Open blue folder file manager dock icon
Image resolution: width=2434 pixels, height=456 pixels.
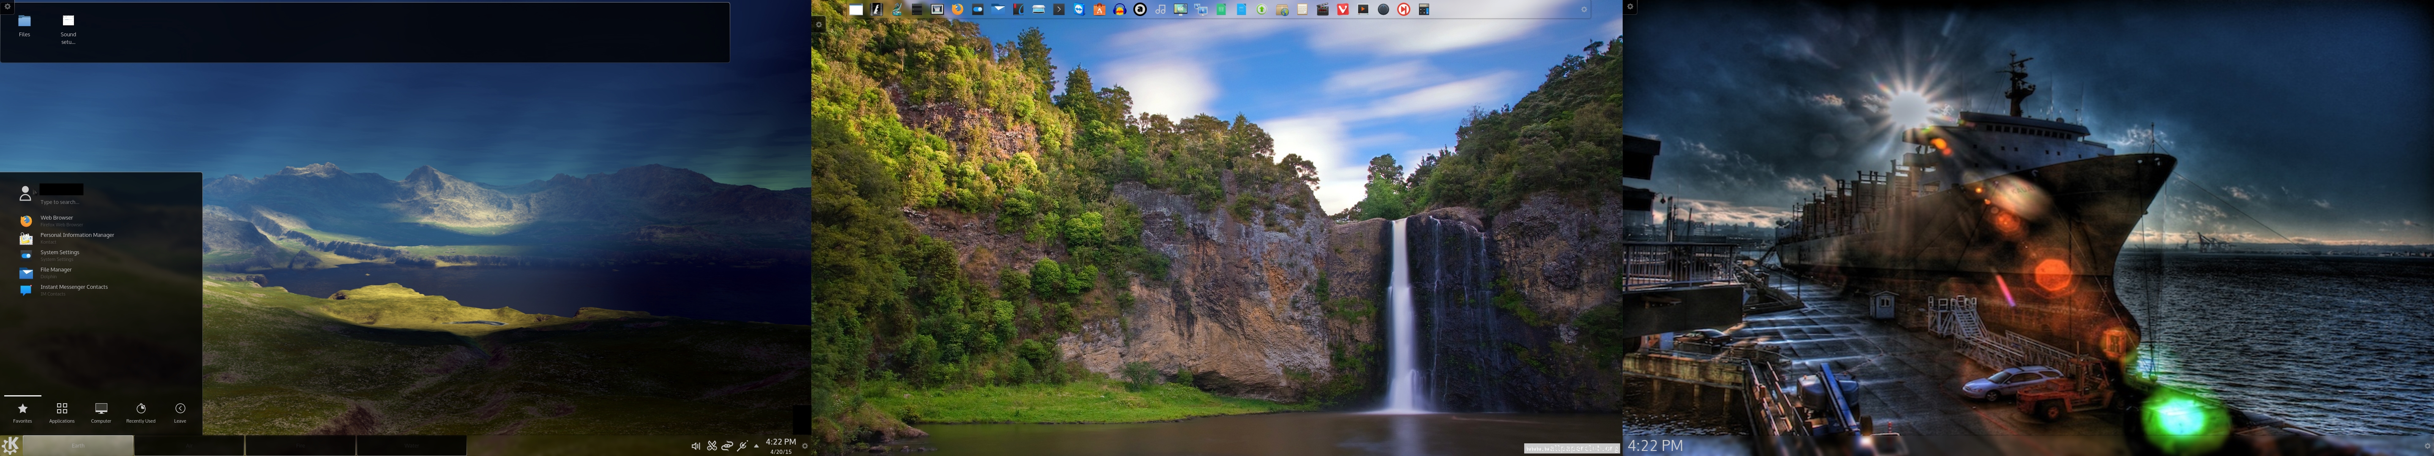click(x=998, y=9)
